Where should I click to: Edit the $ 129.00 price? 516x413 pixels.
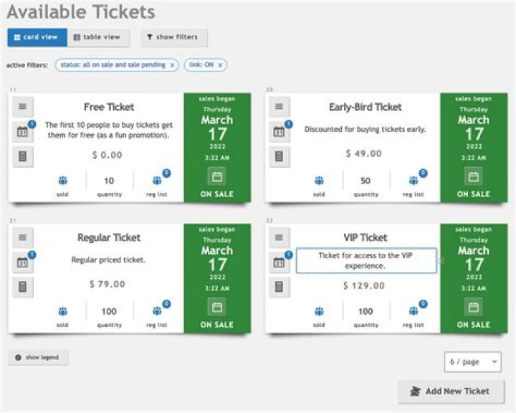pyautogui.click(x=363, y=285)
